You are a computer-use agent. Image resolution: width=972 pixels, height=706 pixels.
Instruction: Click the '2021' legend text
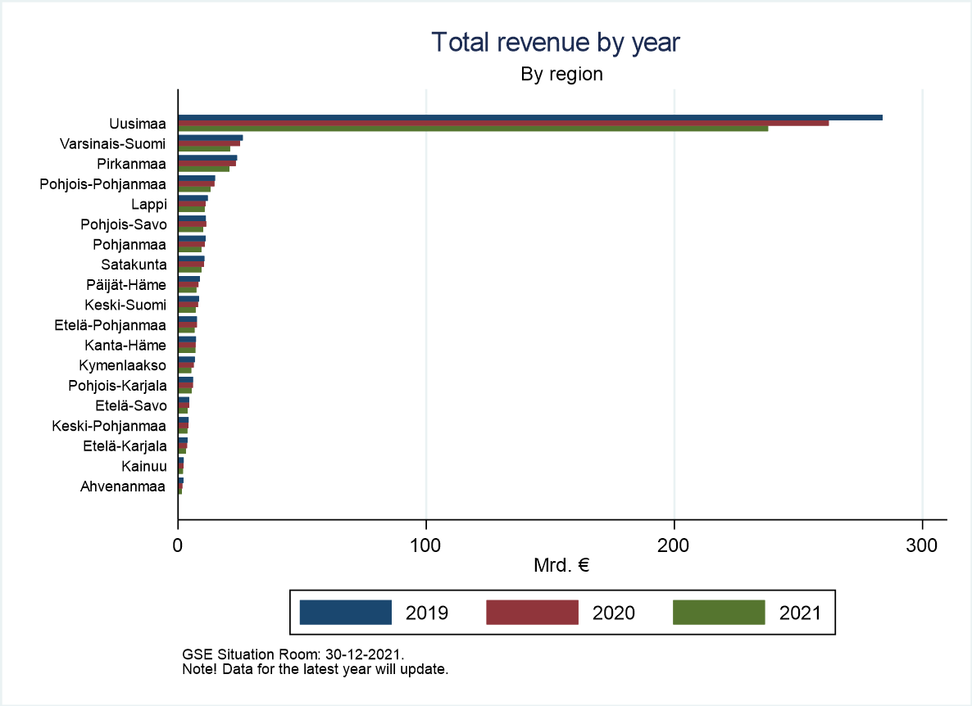[x=800, y=613]
